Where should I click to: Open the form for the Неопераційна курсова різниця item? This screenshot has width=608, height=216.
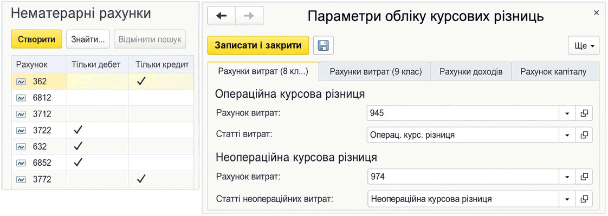(x=584, y=199)
